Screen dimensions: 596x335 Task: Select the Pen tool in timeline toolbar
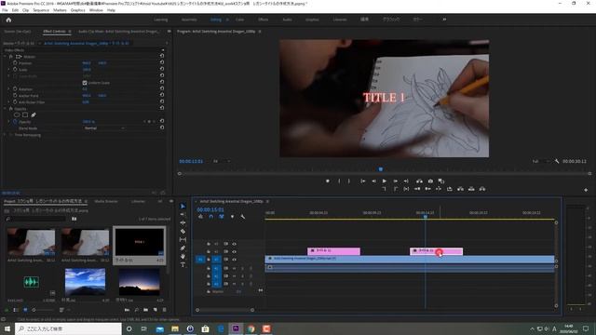183,248
